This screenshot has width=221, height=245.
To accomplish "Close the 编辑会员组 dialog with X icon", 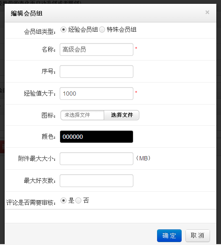I will pyautogui.click(x=207, y=12).
